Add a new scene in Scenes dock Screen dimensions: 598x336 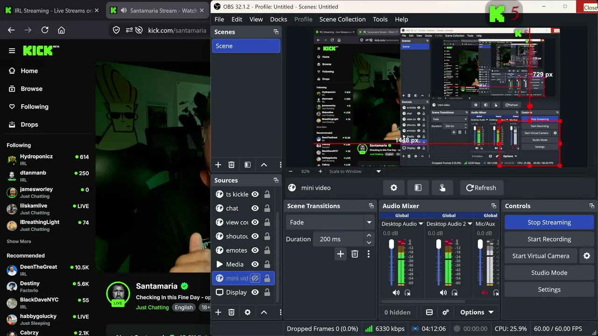click(218, 165)
